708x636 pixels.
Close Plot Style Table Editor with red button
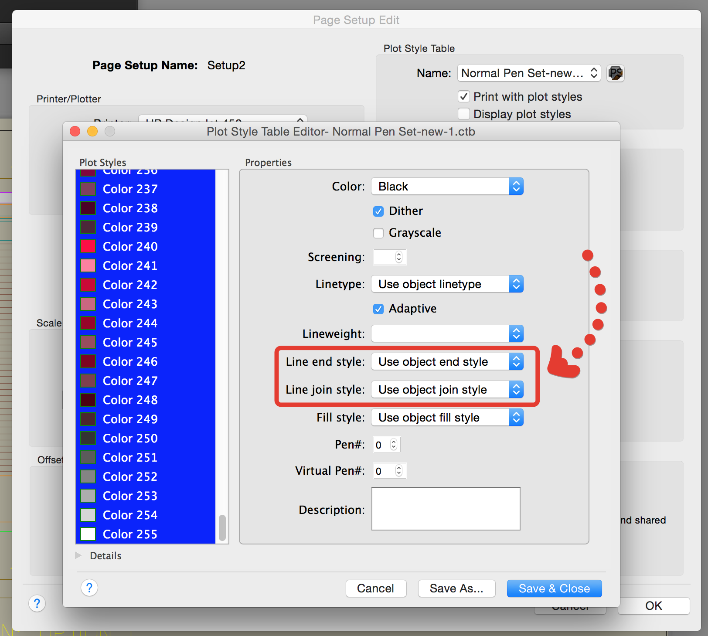(75, 131)
